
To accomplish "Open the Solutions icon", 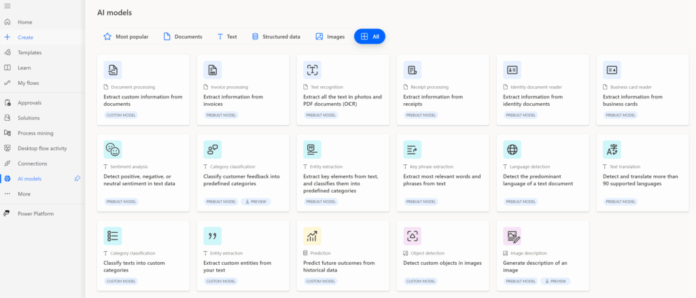I will pyautogui.click(x=7, y=118).
